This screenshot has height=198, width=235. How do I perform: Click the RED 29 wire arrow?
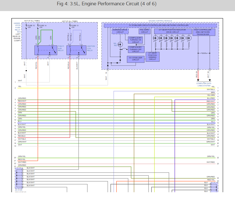pos(198,80)
